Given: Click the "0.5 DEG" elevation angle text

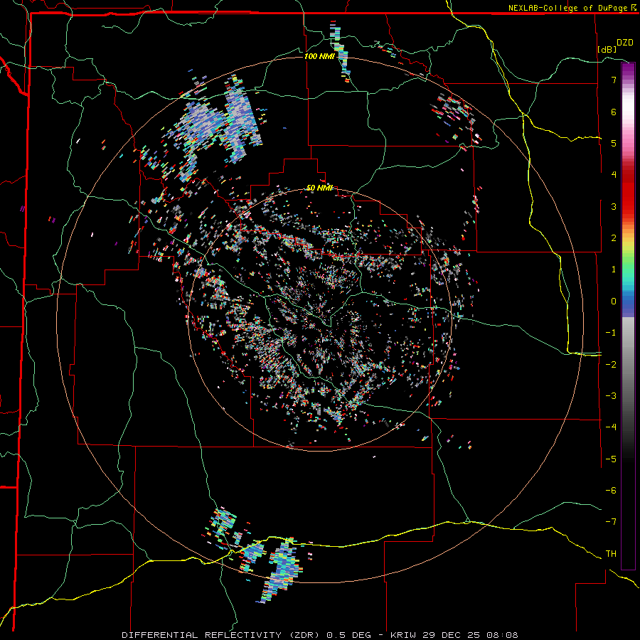Looking at the screenshot, I should point(348,635).
